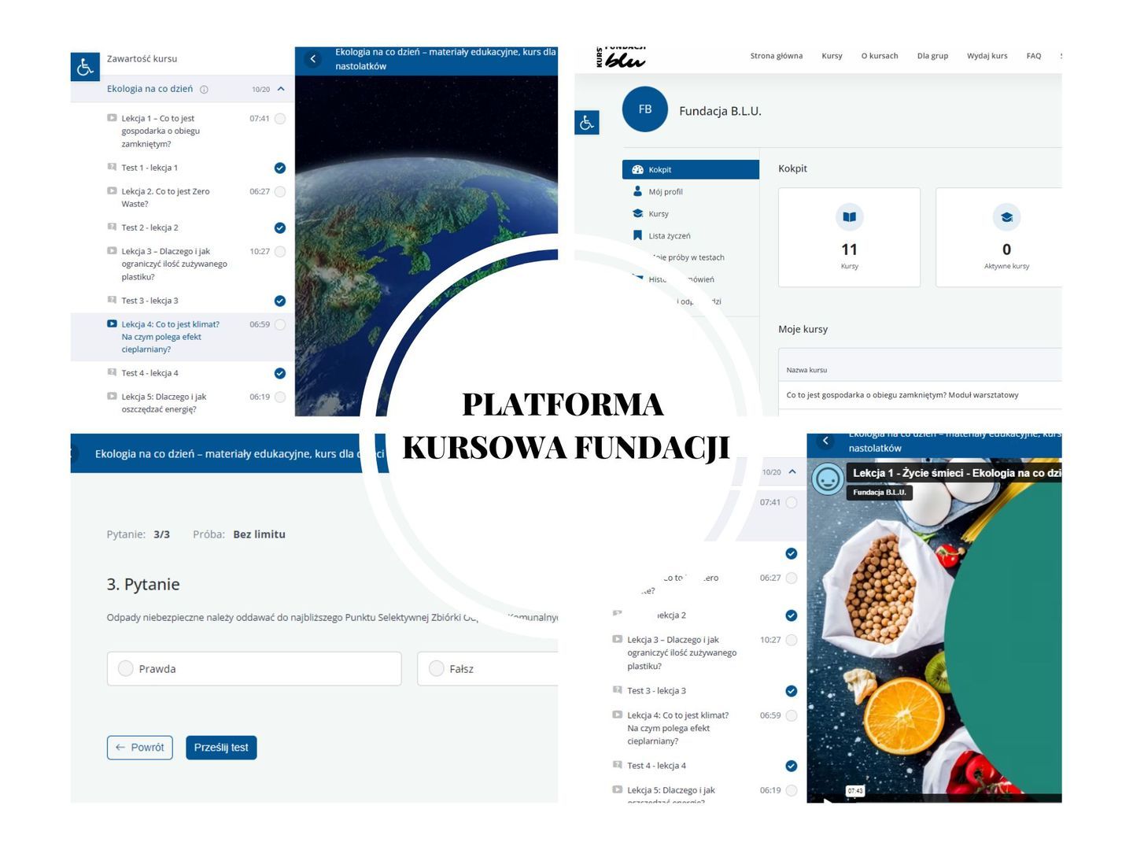This screenshot has width=1133, height=850.
Task: Open the Fundacja blu logo home link
Action: (x=621, y=57)
